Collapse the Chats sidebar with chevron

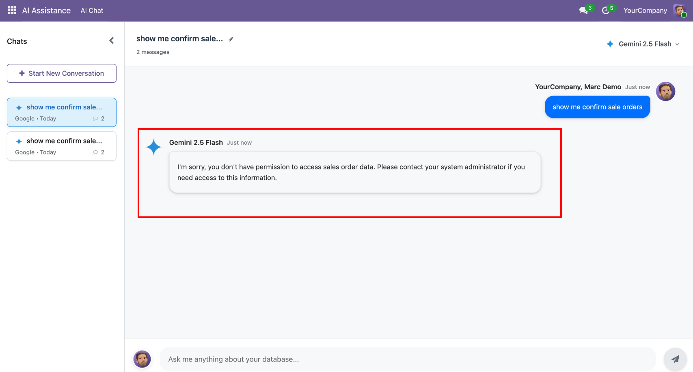coord(112,41)
